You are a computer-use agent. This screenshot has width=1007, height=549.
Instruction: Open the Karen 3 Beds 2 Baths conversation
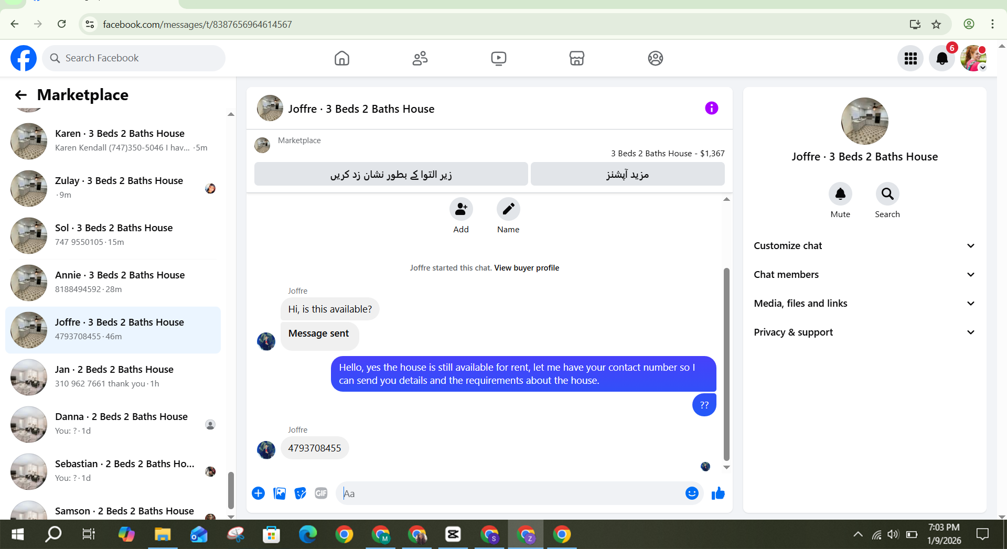click(x=113, y=141)
